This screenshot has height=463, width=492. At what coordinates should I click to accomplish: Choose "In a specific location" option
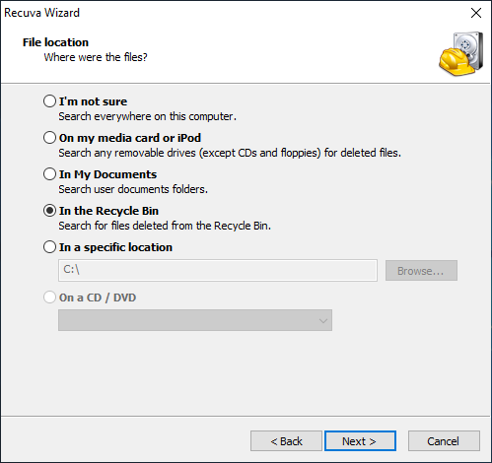click(49, 247)
